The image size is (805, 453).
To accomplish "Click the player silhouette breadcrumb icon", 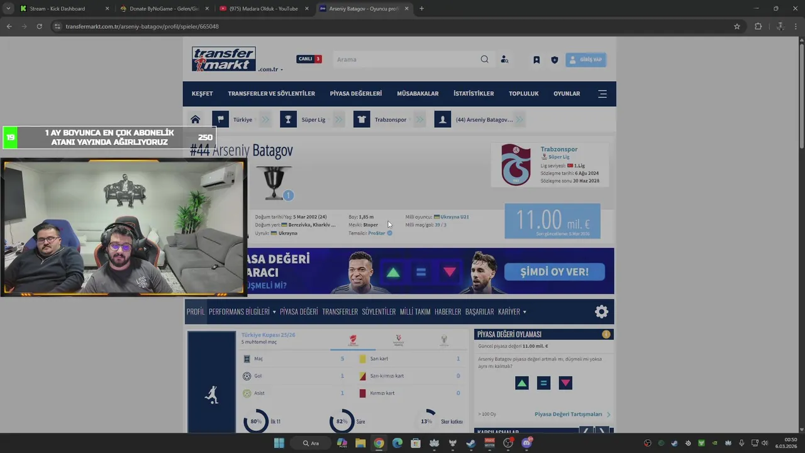I will click(x=443, y=120).
